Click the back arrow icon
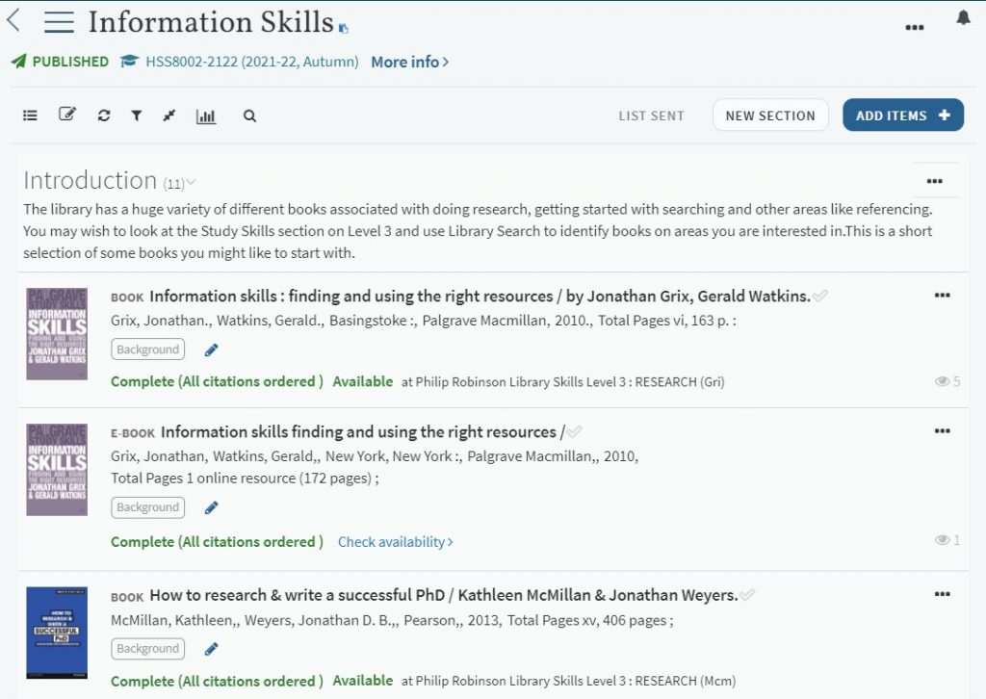 (x=13, y=20)
